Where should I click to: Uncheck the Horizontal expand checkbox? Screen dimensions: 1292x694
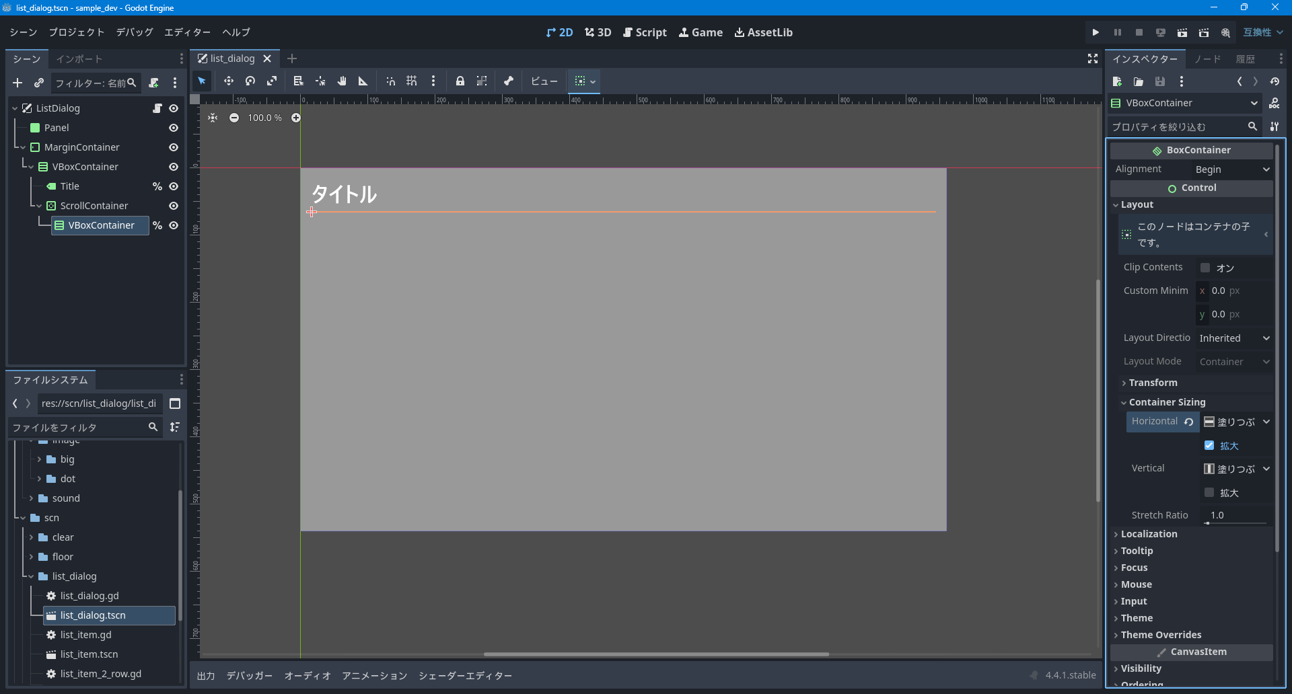click(x=1209, y=446)
